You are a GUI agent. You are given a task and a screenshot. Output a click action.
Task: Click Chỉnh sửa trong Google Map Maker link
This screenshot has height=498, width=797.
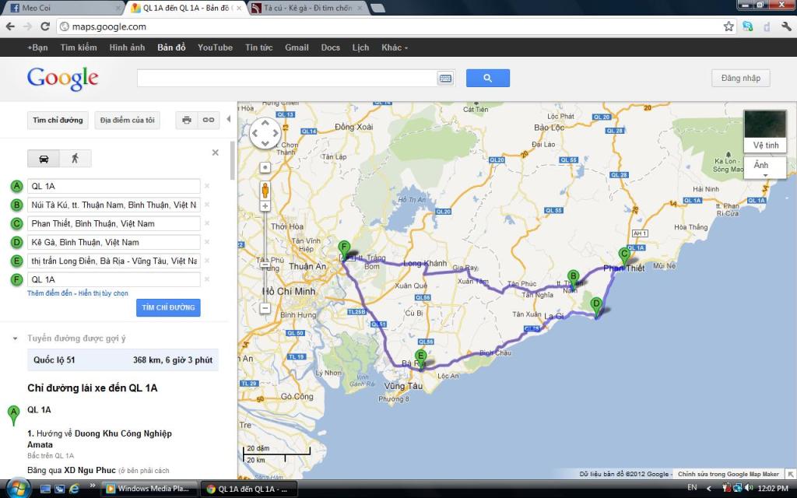pos(728,474)
